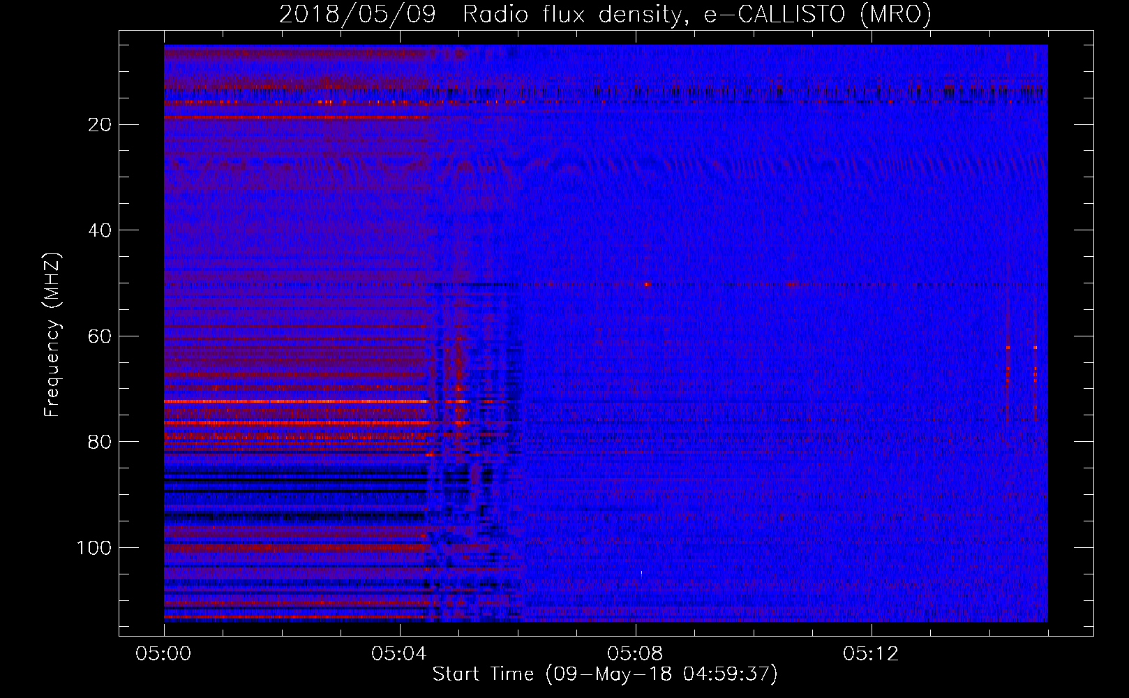Click the 'Start Time (09-May-18 04:59:37)' label
The height and width of the screenshot is (698, 1129).
(x=605, y=674)
